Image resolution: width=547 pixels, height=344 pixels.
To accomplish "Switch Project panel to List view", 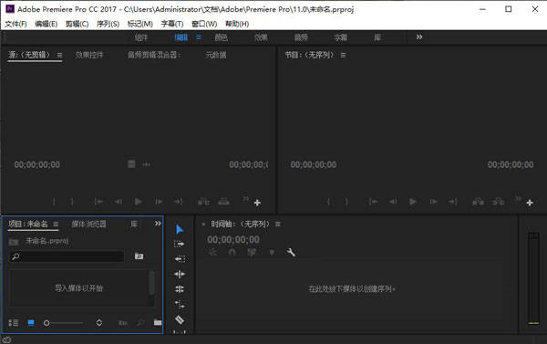I will pos(14,323).
